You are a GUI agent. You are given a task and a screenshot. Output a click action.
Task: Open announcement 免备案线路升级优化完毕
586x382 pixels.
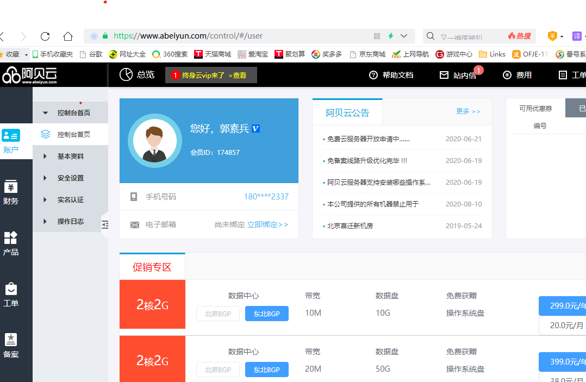coord(367,160)
